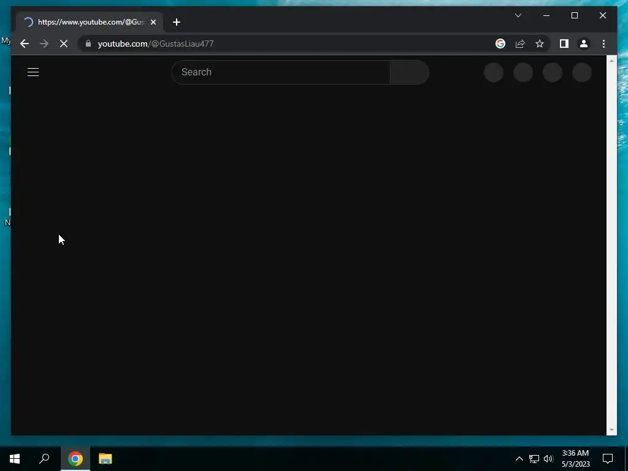Click the search submit button beside the Search box
628x471 pixels.
coord(409,72)
